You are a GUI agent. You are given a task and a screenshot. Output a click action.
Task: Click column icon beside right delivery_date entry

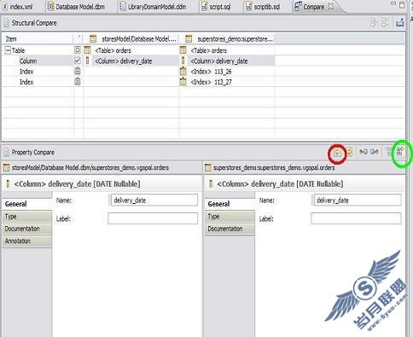point(183,61)
